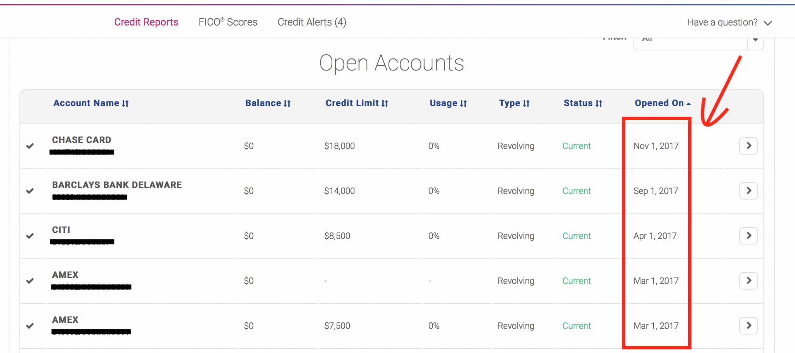Viewport: 795px width, 353px height.
Task: Open Credit Alerts (4) tab
Action: pyautogui.click(x=312, y=22)
